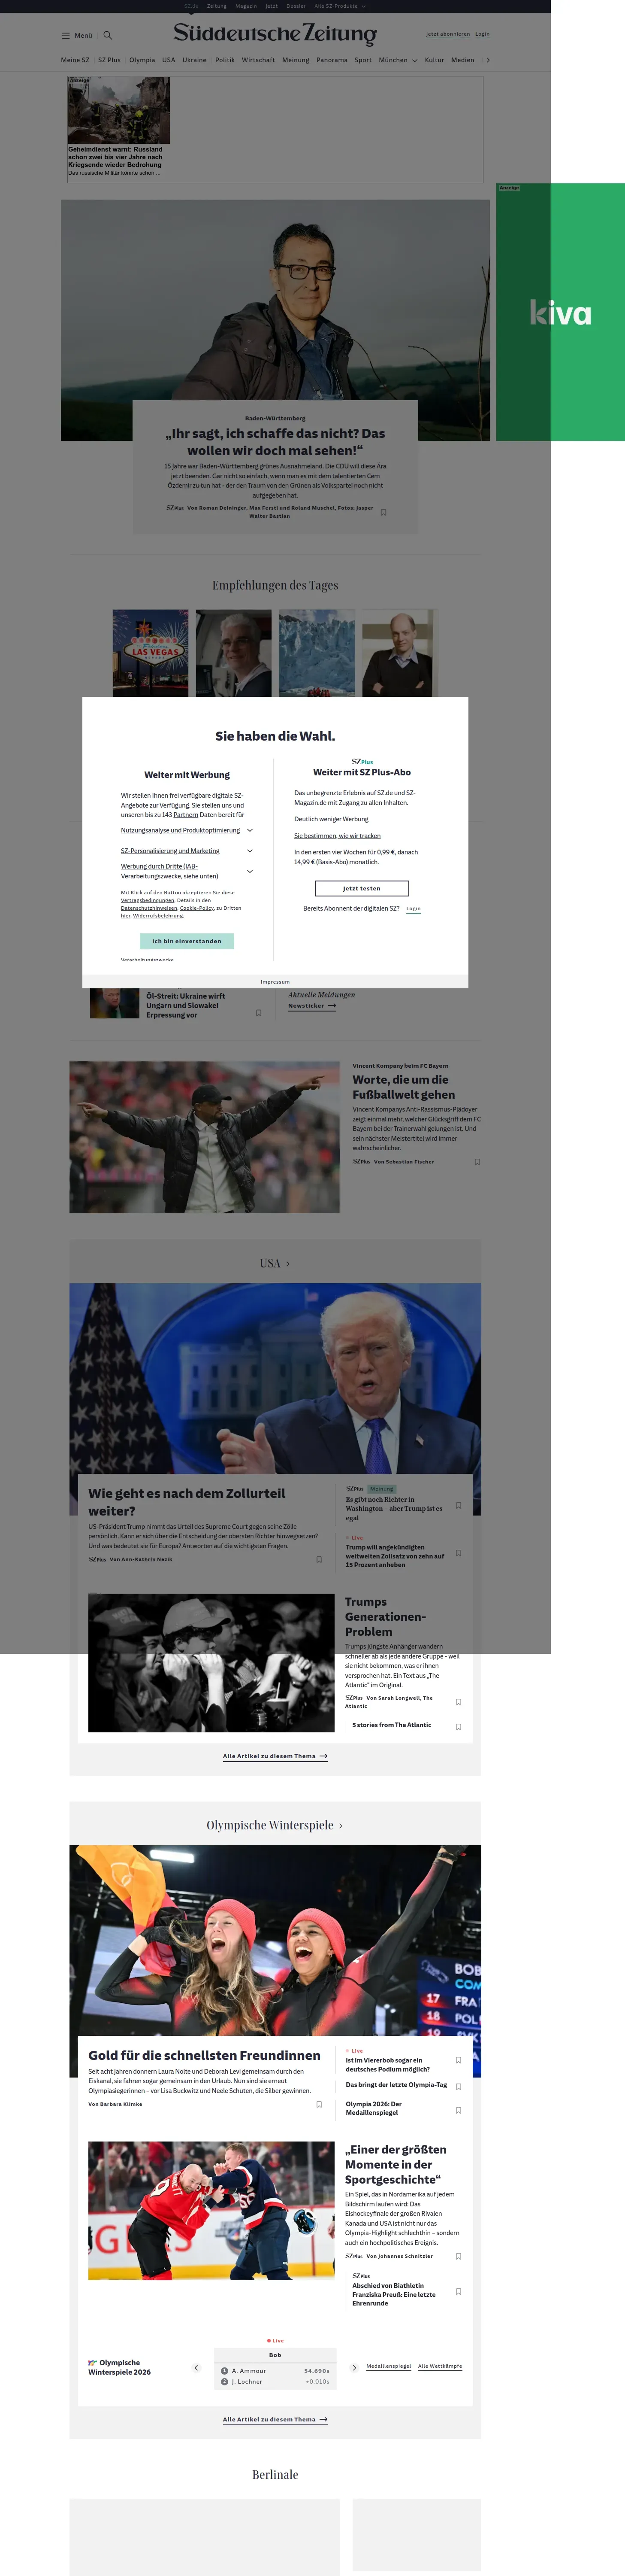This screenshot has width=625, height=2576.
Task: Bookmark 'Einer der größten Momente' article
Action: pos(458,2256)
